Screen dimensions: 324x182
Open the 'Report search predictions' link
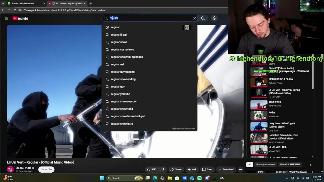click(183, 129)
